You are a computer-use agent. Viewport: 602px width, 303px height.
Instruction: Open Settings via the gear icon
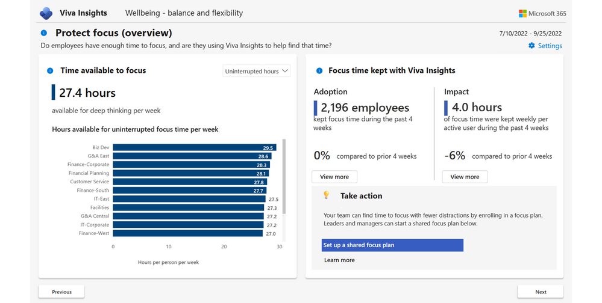[x=531, y=46]
